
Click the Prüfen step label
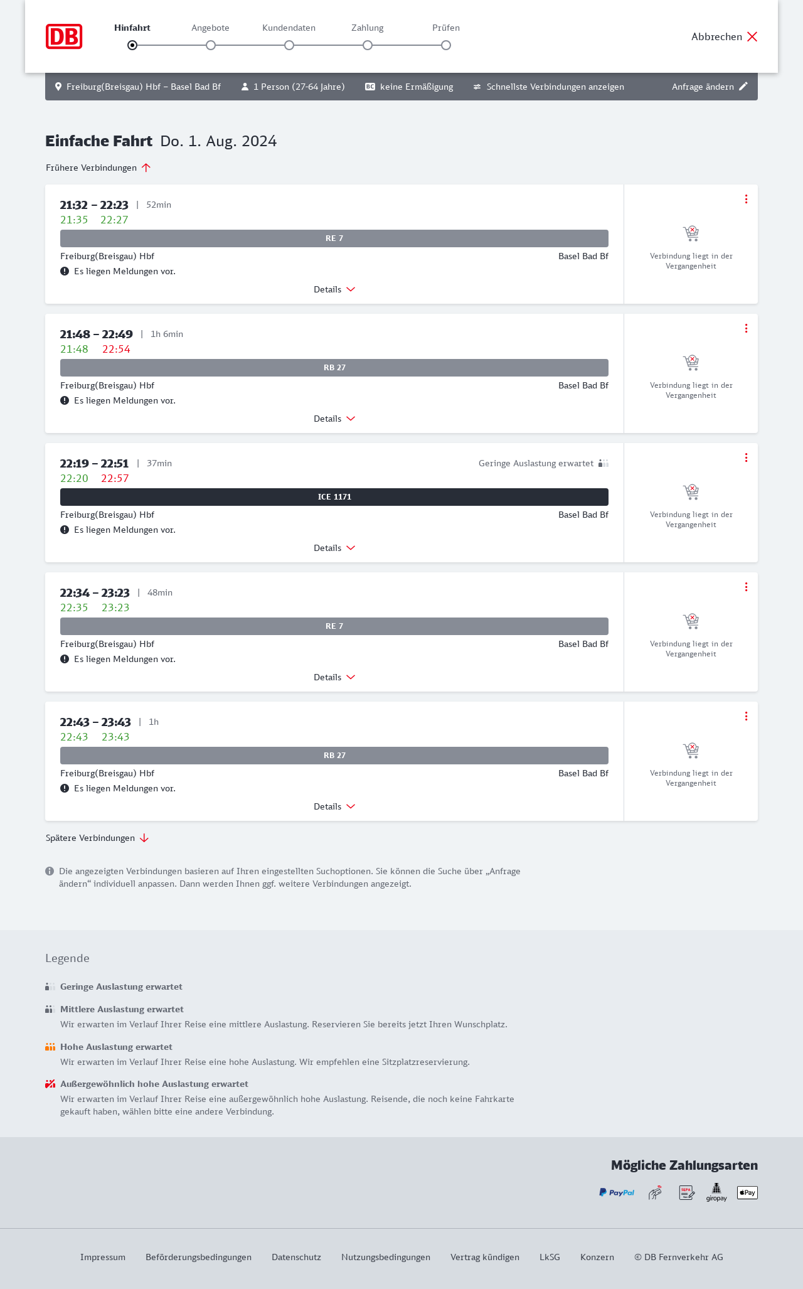click(446, 28)
